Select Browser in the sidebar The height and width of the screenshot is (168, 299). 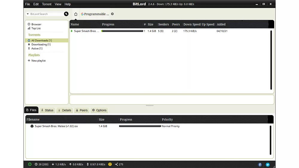(34, 24)
